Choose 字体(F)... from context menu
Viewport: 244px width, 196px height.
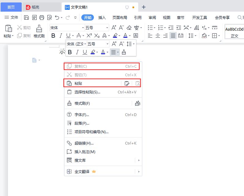click(103, 115)
